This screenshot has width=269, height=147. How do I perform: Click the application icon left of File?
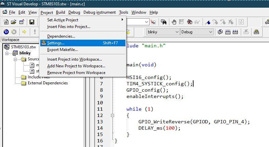[5, 12]
